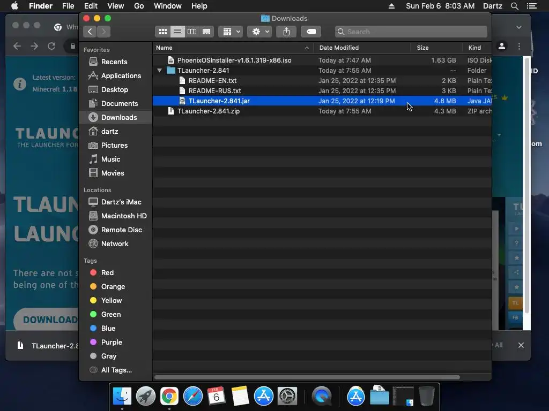Filter by Blue tag

(116, 329)
